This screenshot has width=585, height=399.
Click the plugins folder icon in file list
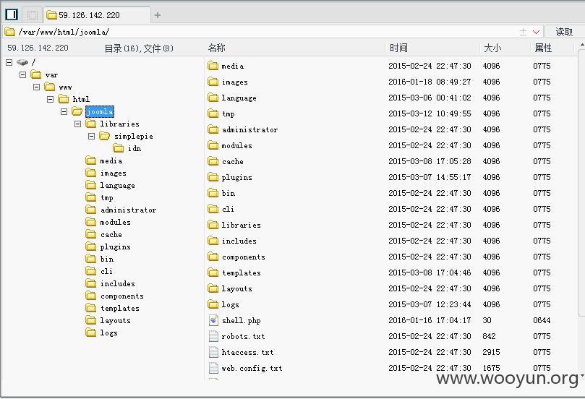coord(213,177)
